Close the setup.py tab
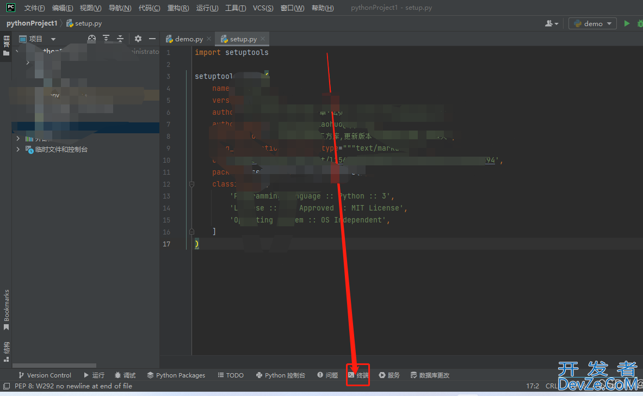Image resolution: width=643 pixels, height=396 pixels. point(262,39)
